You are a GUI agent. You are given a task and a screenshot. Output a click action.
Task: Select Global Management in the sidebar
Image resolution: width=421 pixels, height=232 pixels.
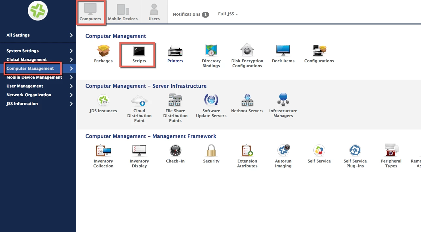26,60
